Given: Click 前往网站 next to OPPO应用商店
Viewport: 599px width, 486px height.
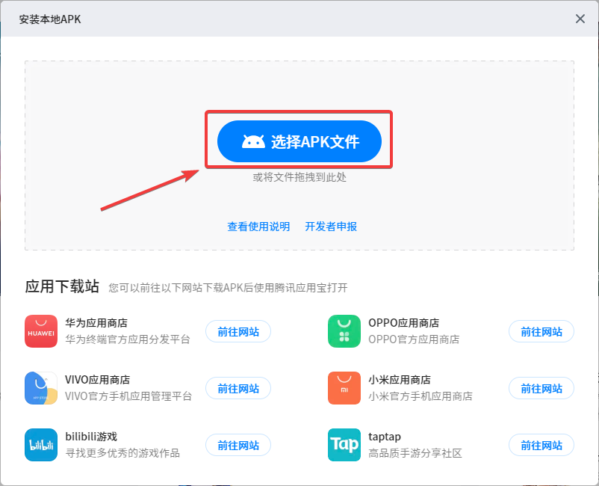Looking at the screenshot, I should pos(541,331).
